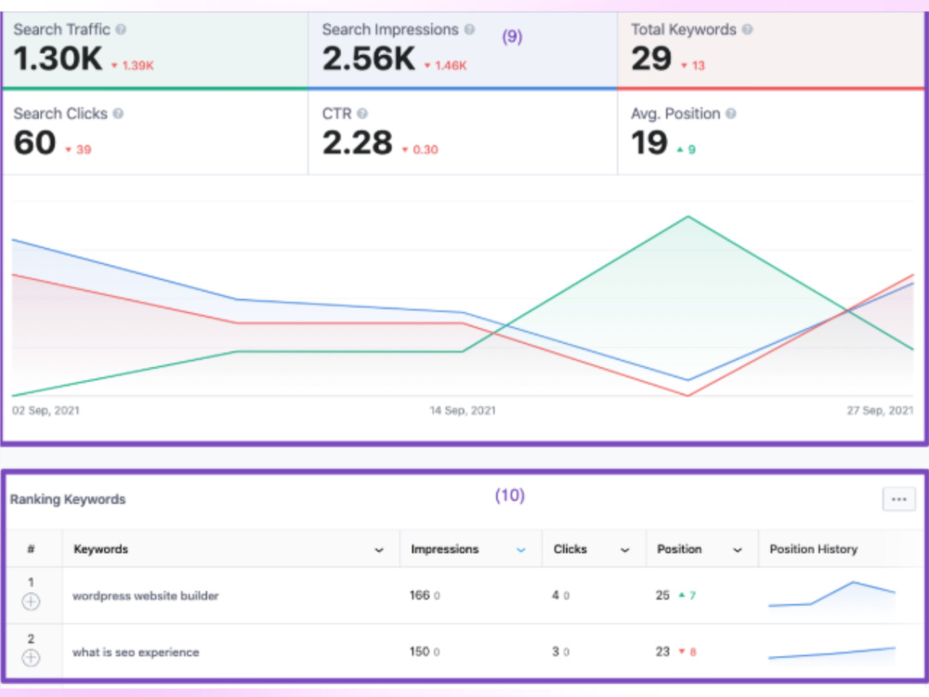
Task: Open the Clicks column sort dropdown
Action: tap(624, 550)
